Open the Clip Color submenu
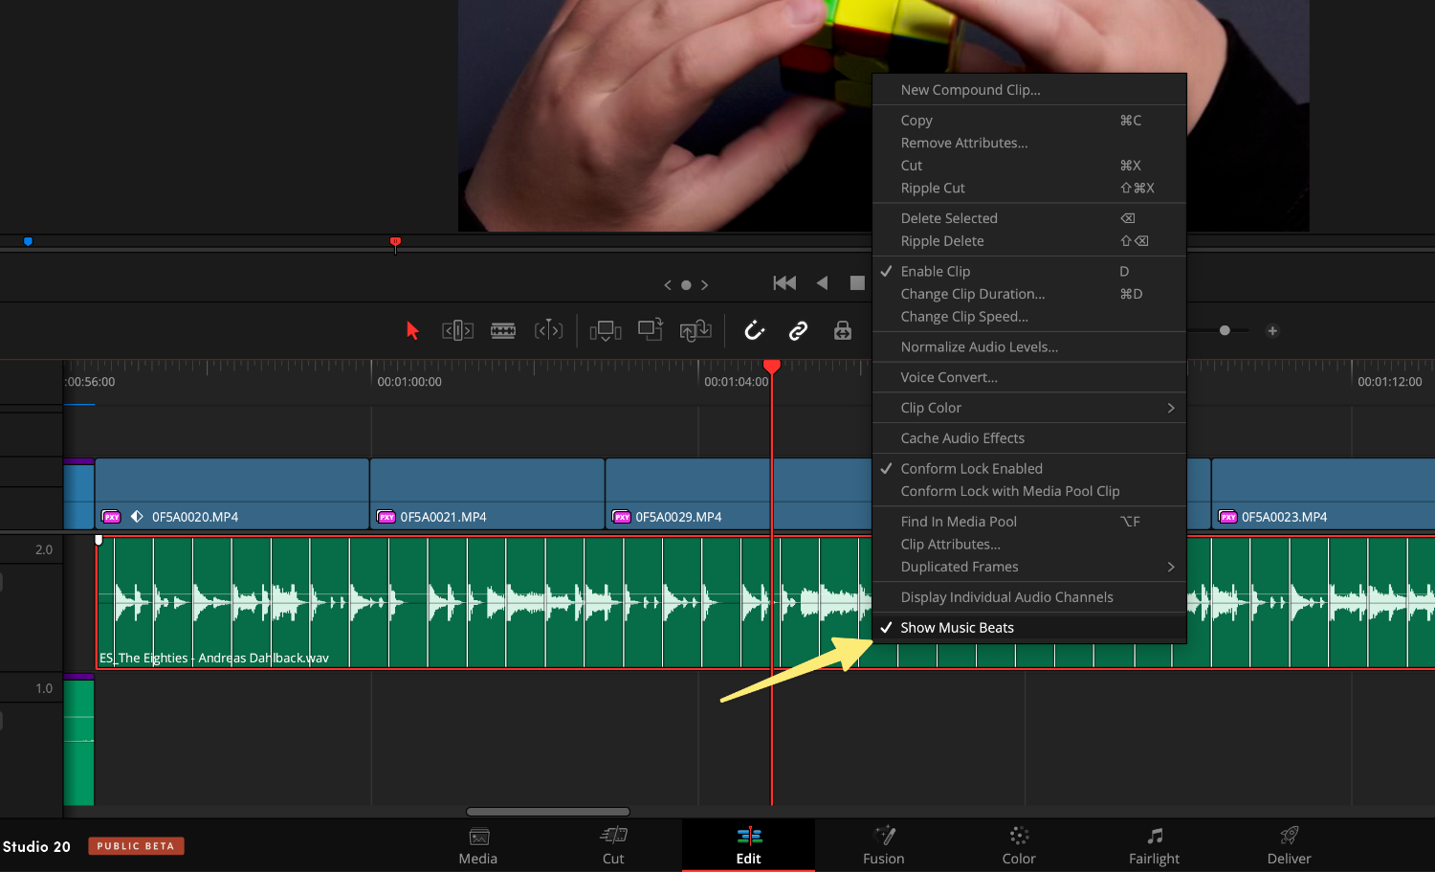The width and height of the screenshot is (1435, 872). coord(1029,407)
